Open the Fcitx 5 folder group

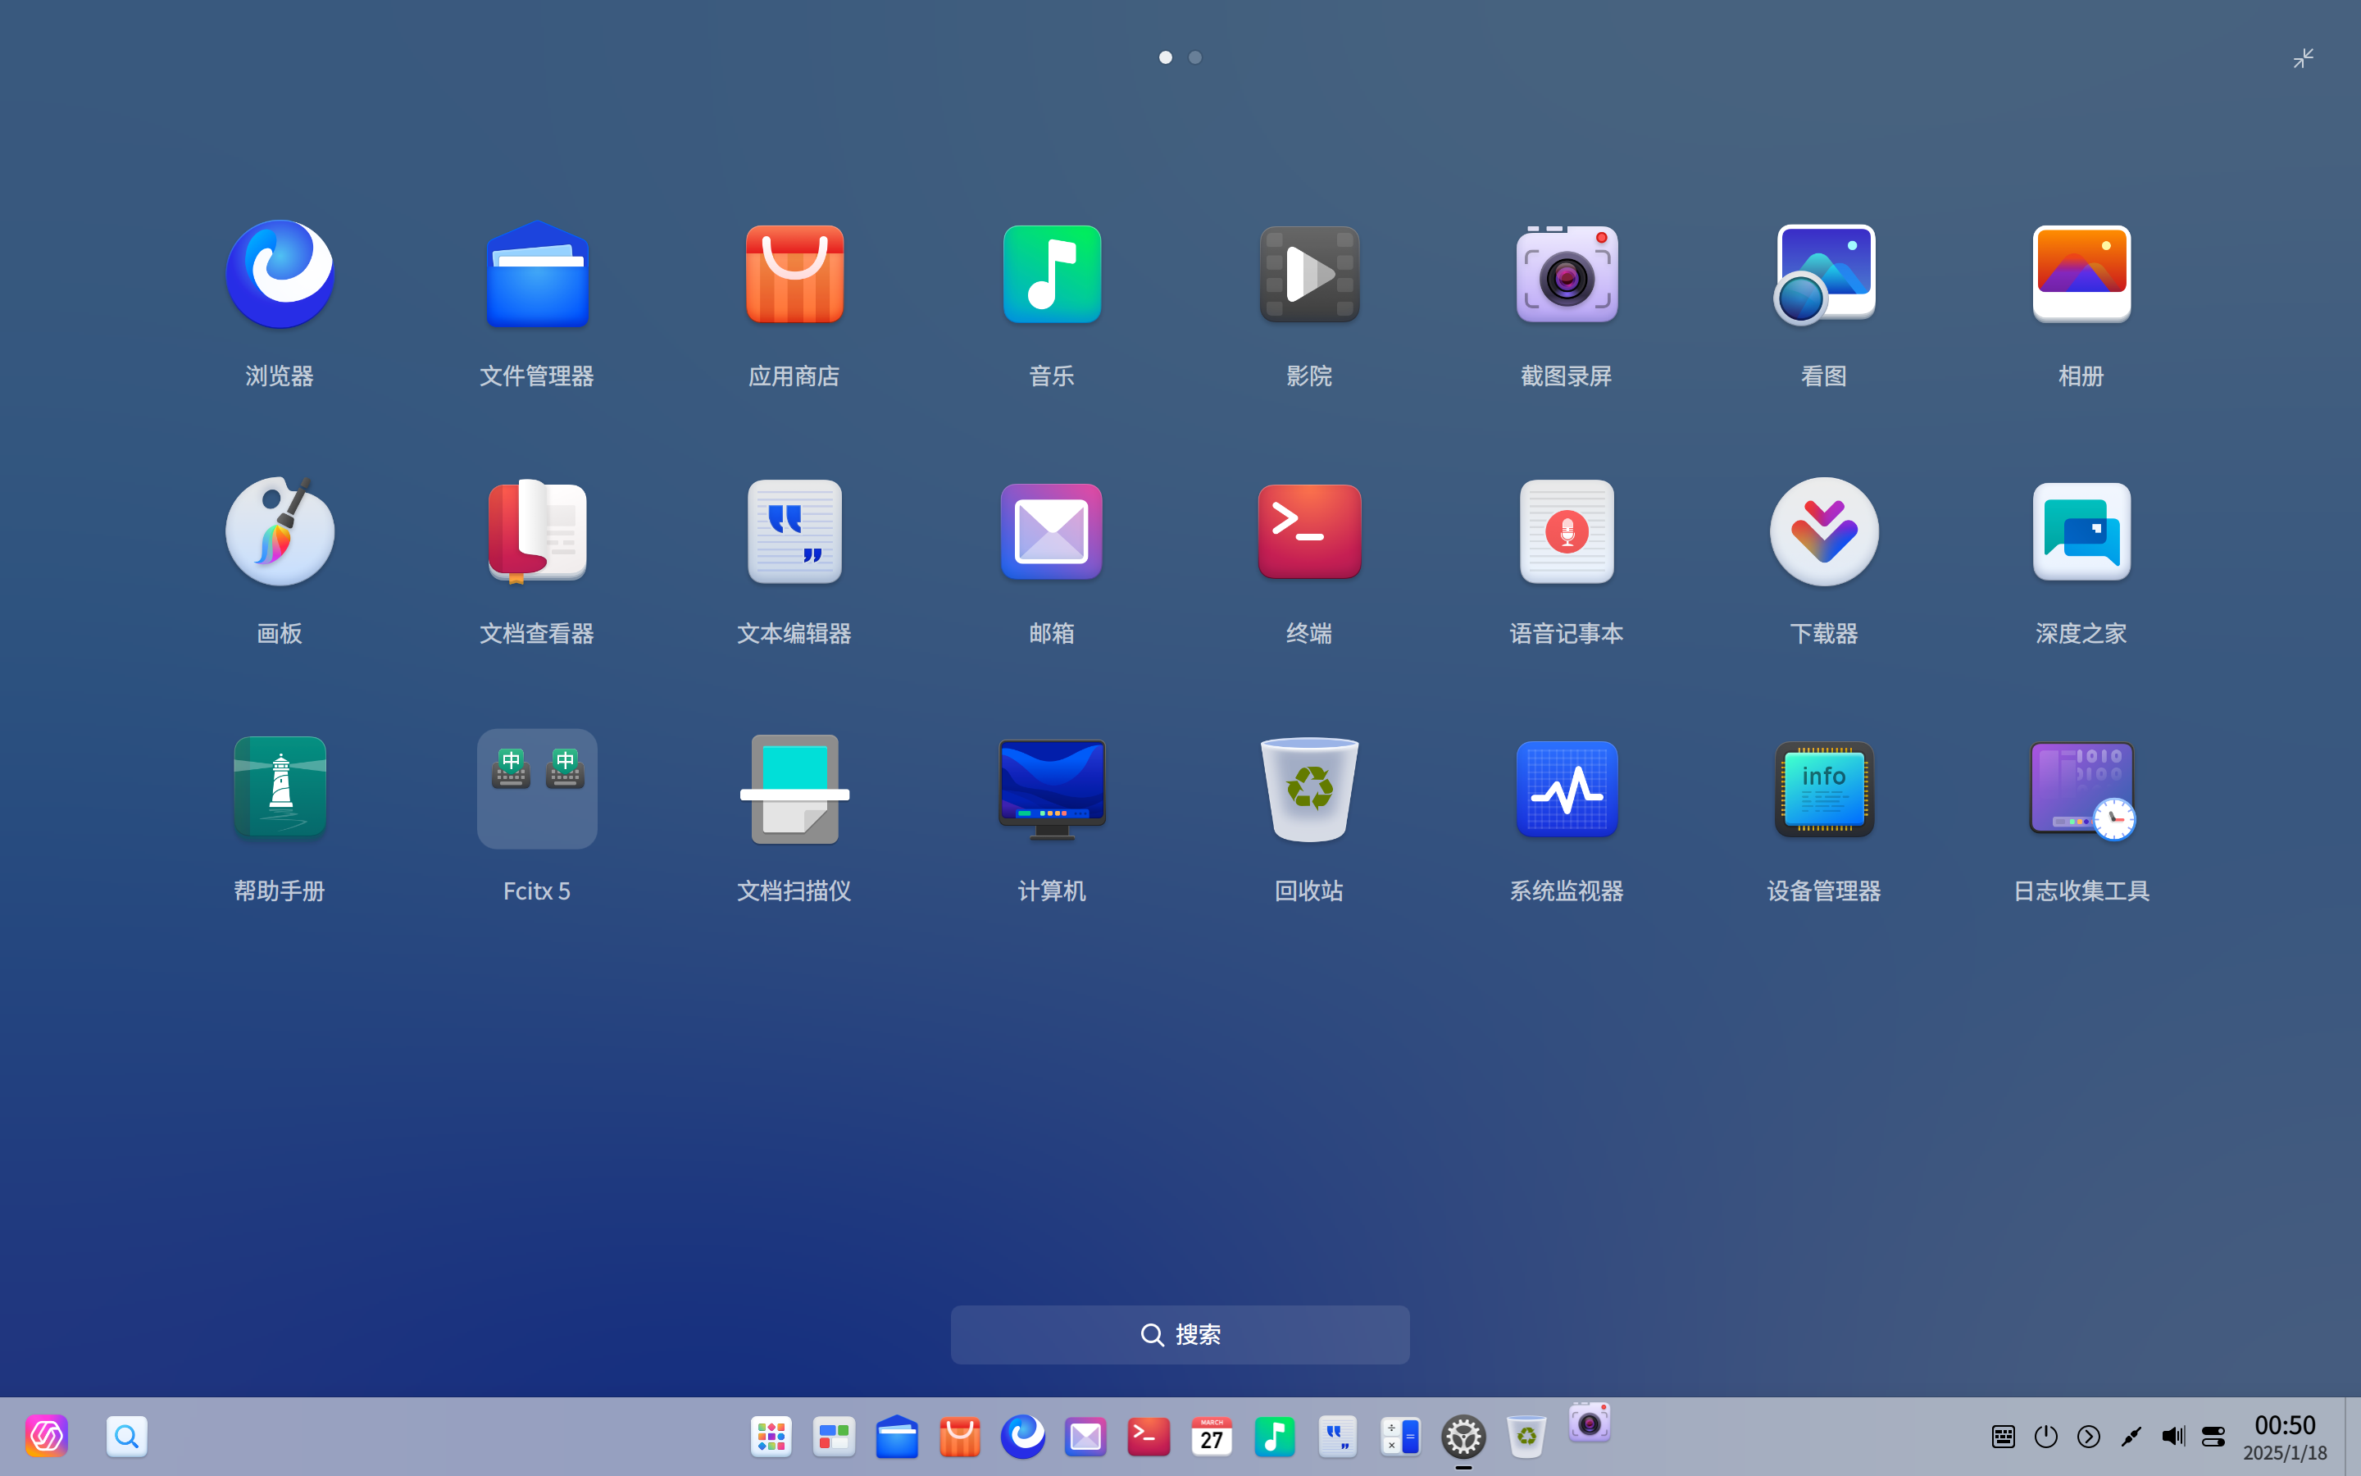click(x=538, y=789)
